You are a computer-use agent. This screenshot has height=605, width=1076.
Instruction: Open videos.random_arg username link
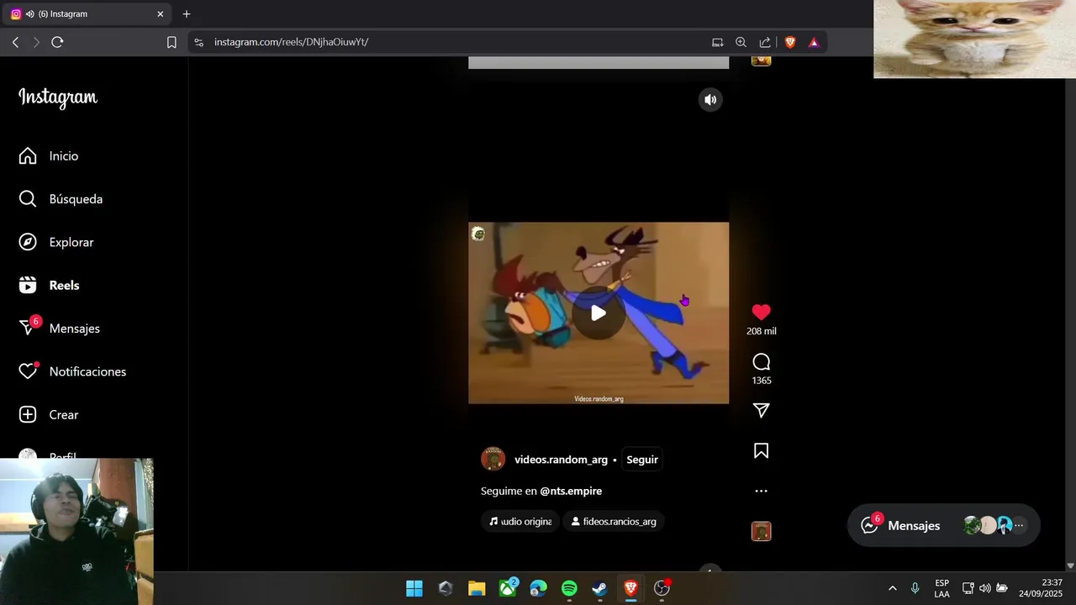(561, 460)
